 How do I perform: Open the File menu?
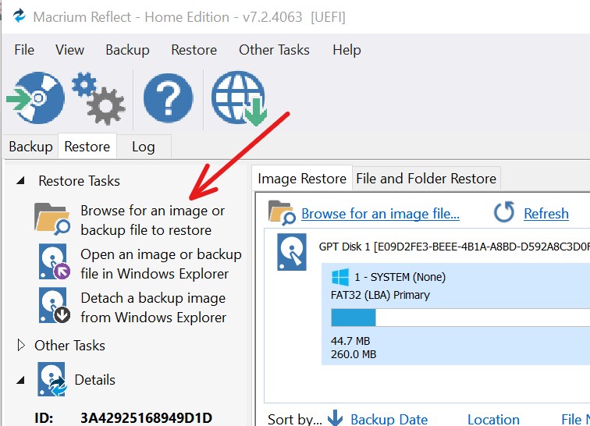[x=24, y=50]
